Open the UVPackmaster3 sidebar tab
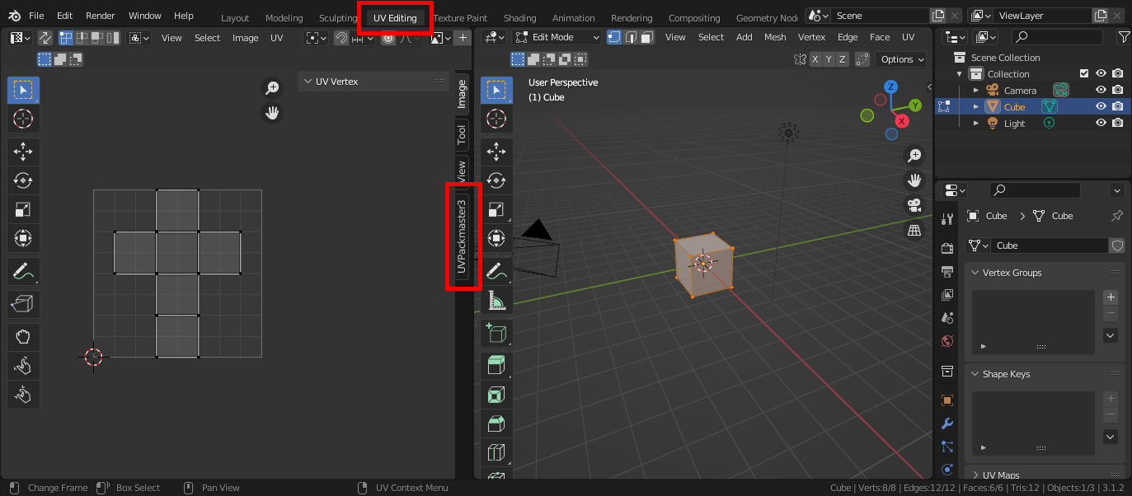This screenshot has height=496, width=1132. [x=462, y=236]
